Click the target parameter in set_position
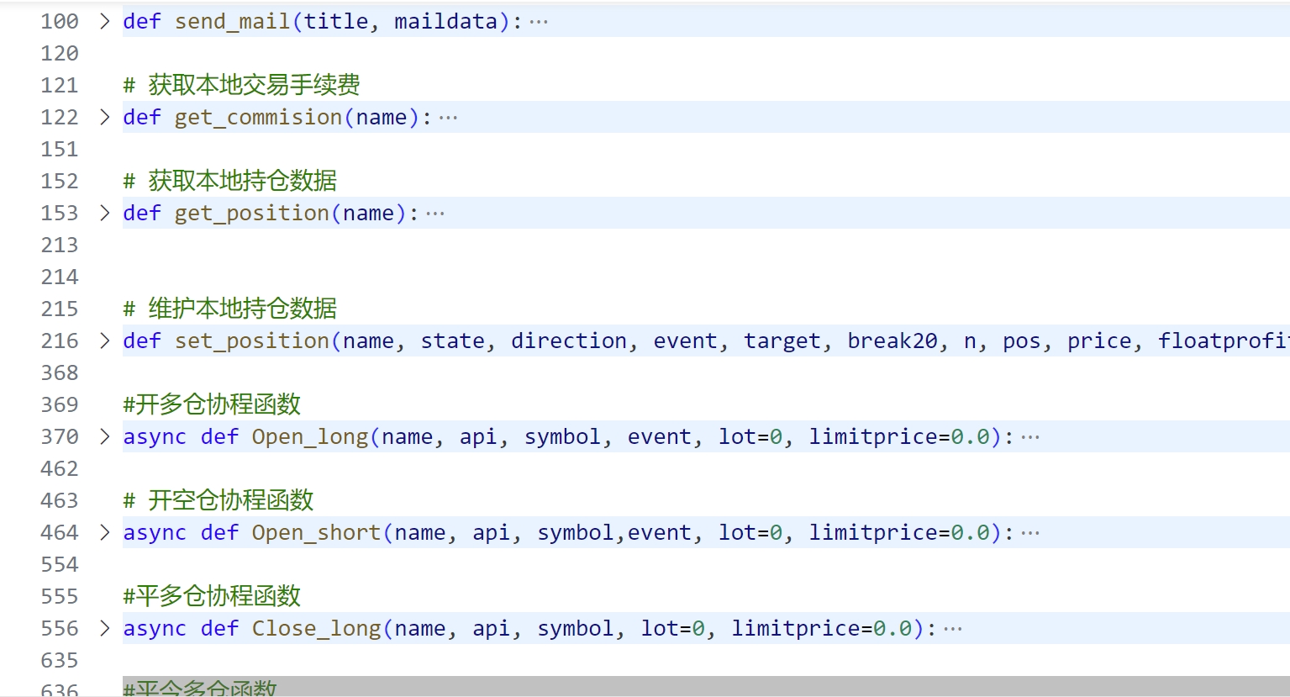 [782, 341]
